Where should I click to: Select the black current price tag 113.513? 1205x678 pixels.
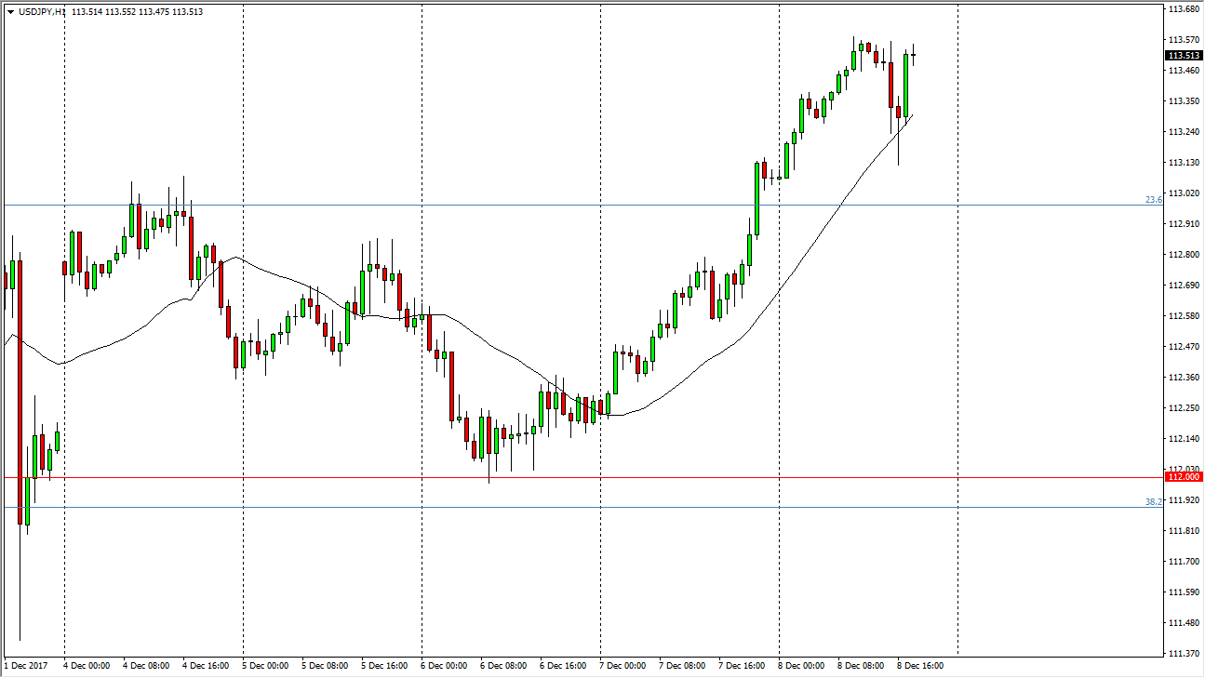tap(1184, 55)
